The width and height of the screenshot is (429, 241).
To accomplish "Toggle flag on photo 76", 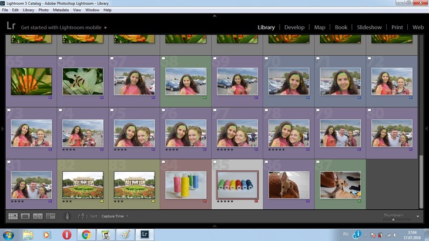I will tap(163, 111).
